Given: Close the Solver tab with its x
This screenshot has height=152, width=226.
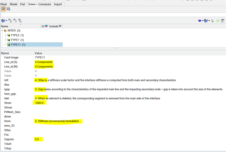Looking at the screenshot, I should [x=37, y=5].
